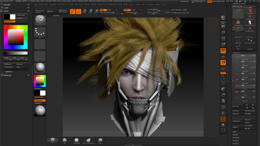Select the CL_Raiden_Head tool icon
Screen dimensions: 260x146
[x=250, y=23]
